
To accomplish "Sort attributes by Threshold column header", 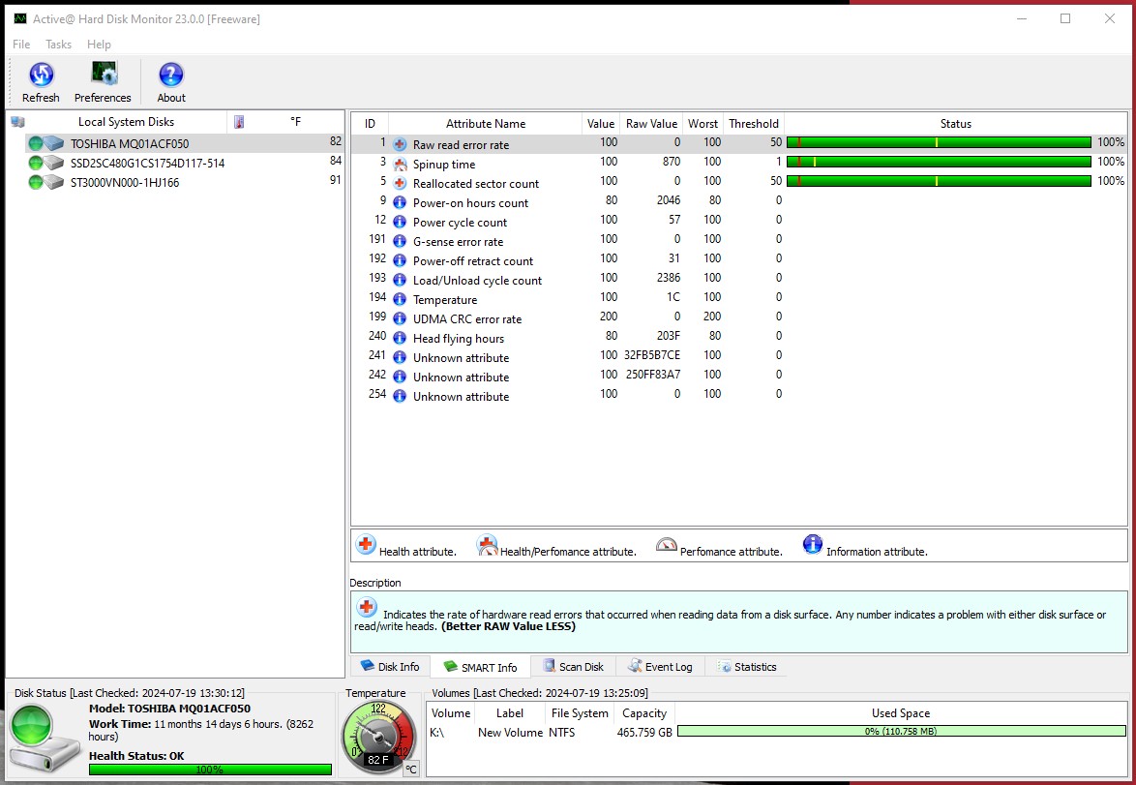I will tap(753, 123).
